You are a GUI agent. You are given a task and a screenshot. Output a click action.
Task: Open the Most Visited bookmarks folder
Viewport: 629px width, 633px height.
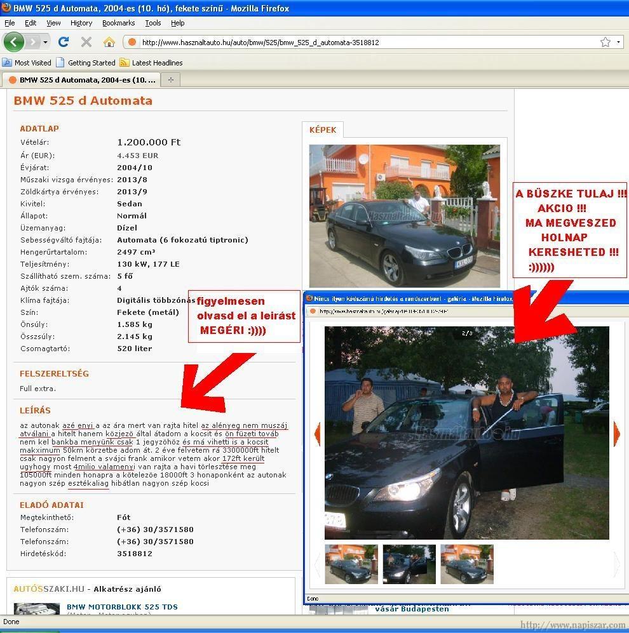(x=27, y=63)
